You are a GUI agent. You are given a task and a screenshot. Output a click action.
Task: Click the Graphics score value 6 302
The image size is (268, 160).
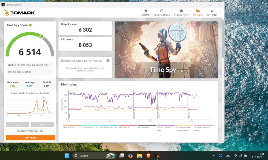[x=85, y=30]
